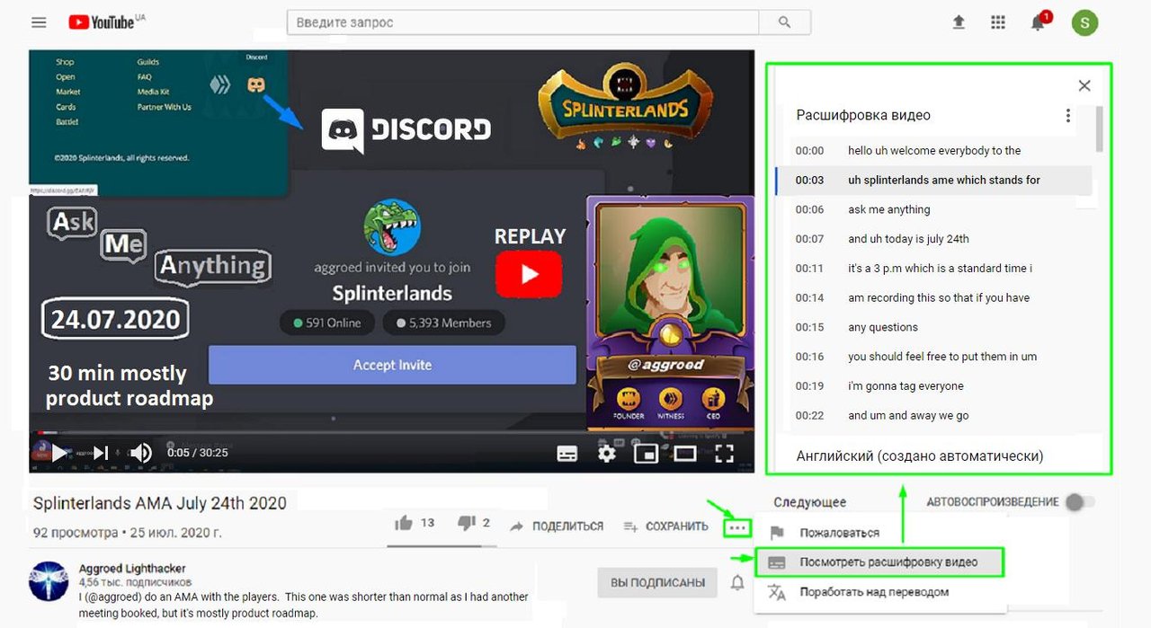
Task: Play the video with play button
Action: pyautogui.click(x=59, y=453)
